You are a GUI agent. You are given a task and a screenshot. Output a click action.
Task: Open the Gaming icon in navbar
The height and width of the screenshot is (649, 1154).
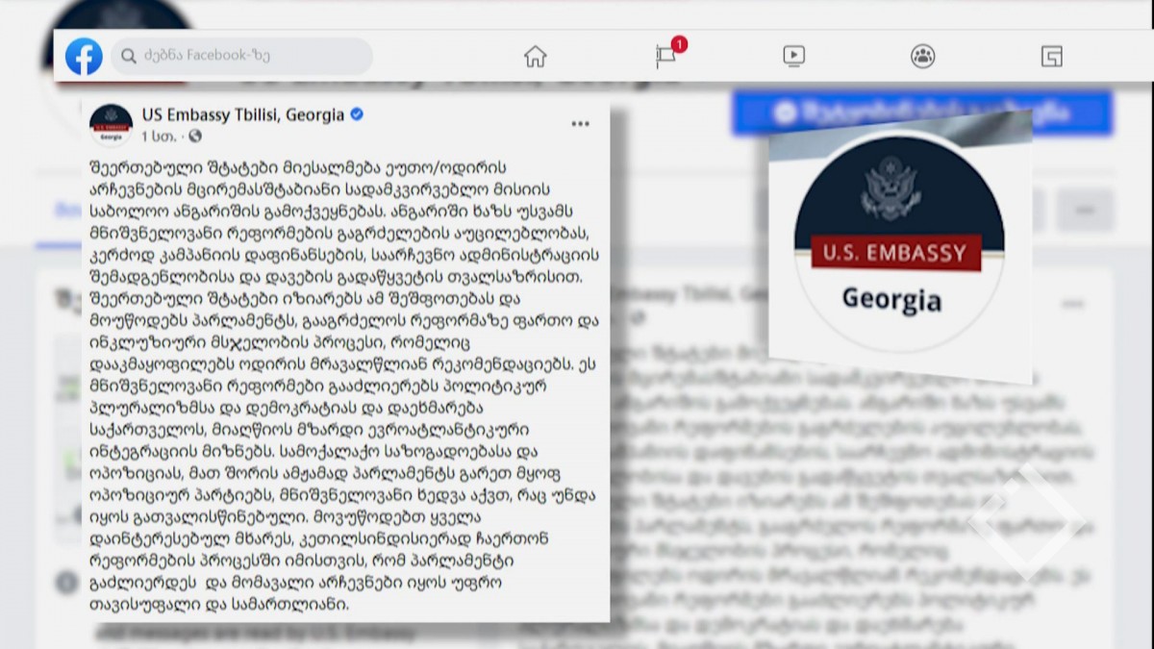[1052, 57]
